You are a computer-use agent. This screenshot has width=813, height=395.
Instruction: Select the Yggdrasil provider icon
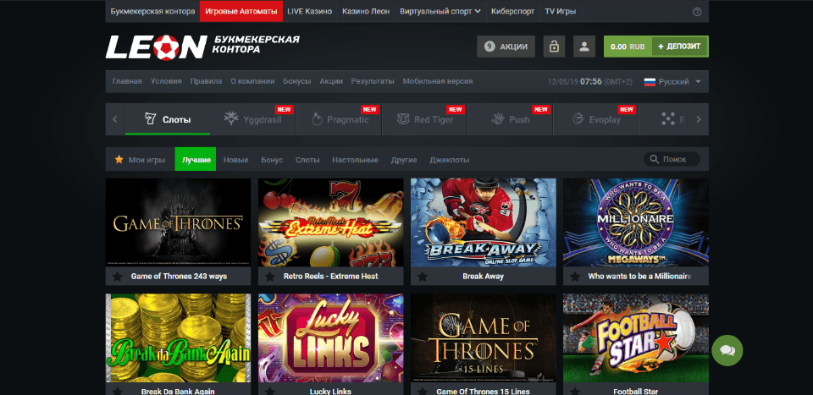[231, 118]
